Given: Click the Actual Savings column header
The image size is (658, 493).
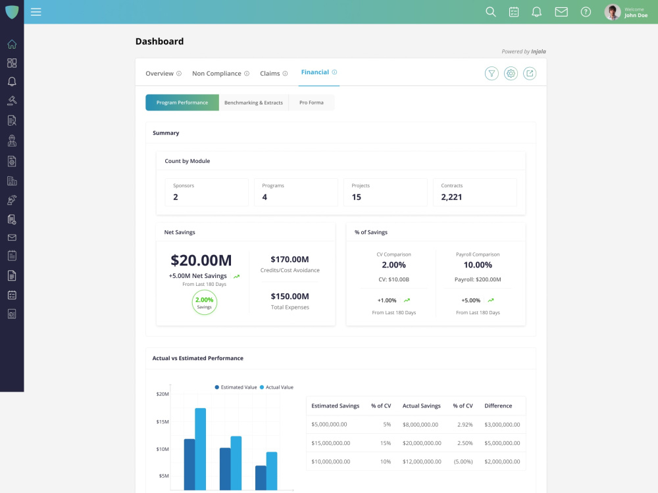Looking at the screenshot, I should tap(421, 406).
